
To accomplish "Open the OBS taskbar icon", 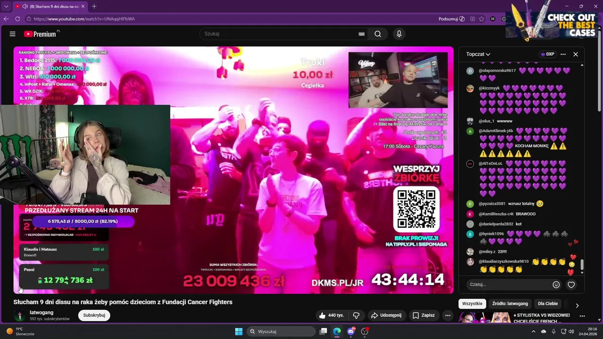I will [365, 331].
